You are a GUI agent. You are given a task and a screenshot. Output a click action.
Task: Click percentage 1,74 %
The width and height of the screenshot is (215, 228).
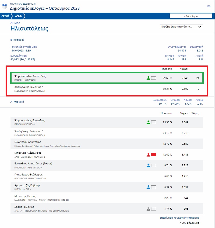pyautogui.click(x=168, y=209)
